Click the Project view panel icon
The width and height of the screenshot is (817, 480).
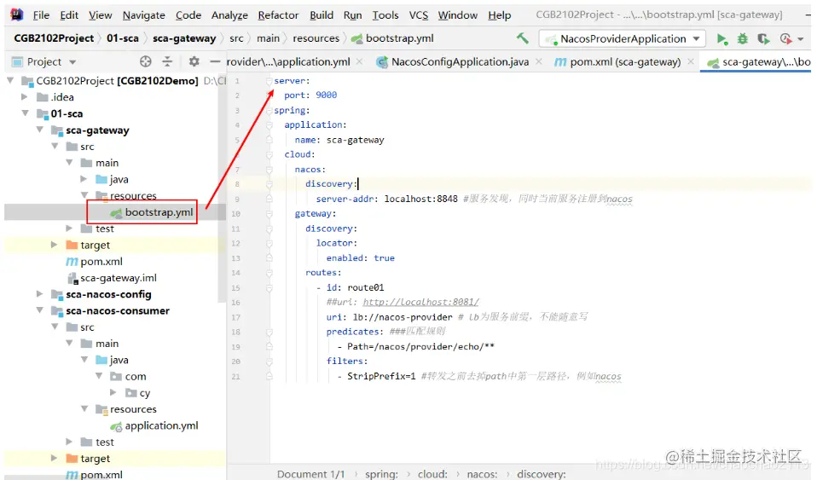[x=17, y=62]
